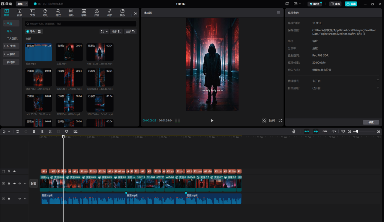Open the 菜单 dropdown menu
The image size is (384, 222).
pos(22,4)
